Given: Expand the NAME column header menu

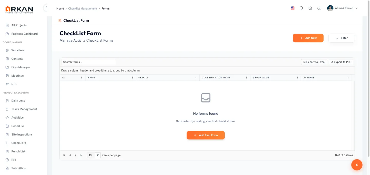Looking at the screenshot, I should point(133,77).
